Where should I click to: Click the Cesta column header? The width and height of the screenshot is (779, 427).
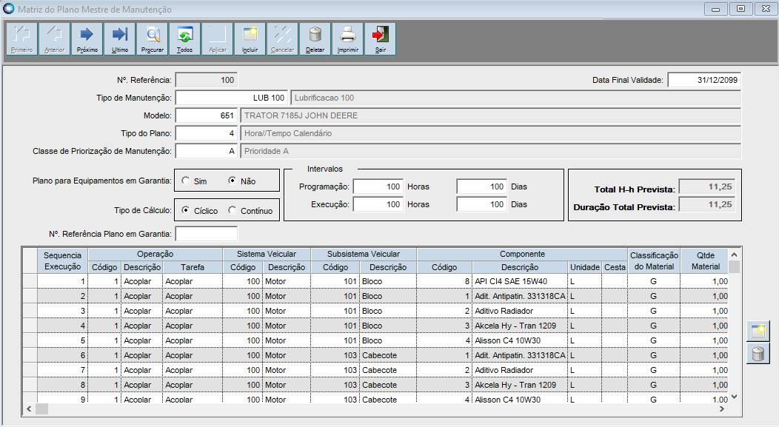click(x=615, y=267)
